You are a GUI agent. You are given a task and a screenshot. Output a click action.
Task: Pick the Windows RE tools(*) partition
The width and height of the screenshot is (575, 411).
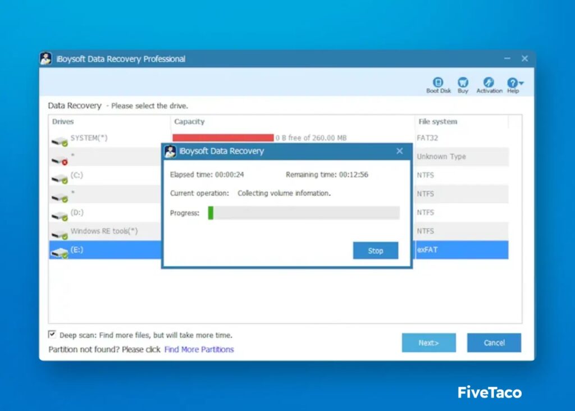pyautogui.click(x=103, y=231)
